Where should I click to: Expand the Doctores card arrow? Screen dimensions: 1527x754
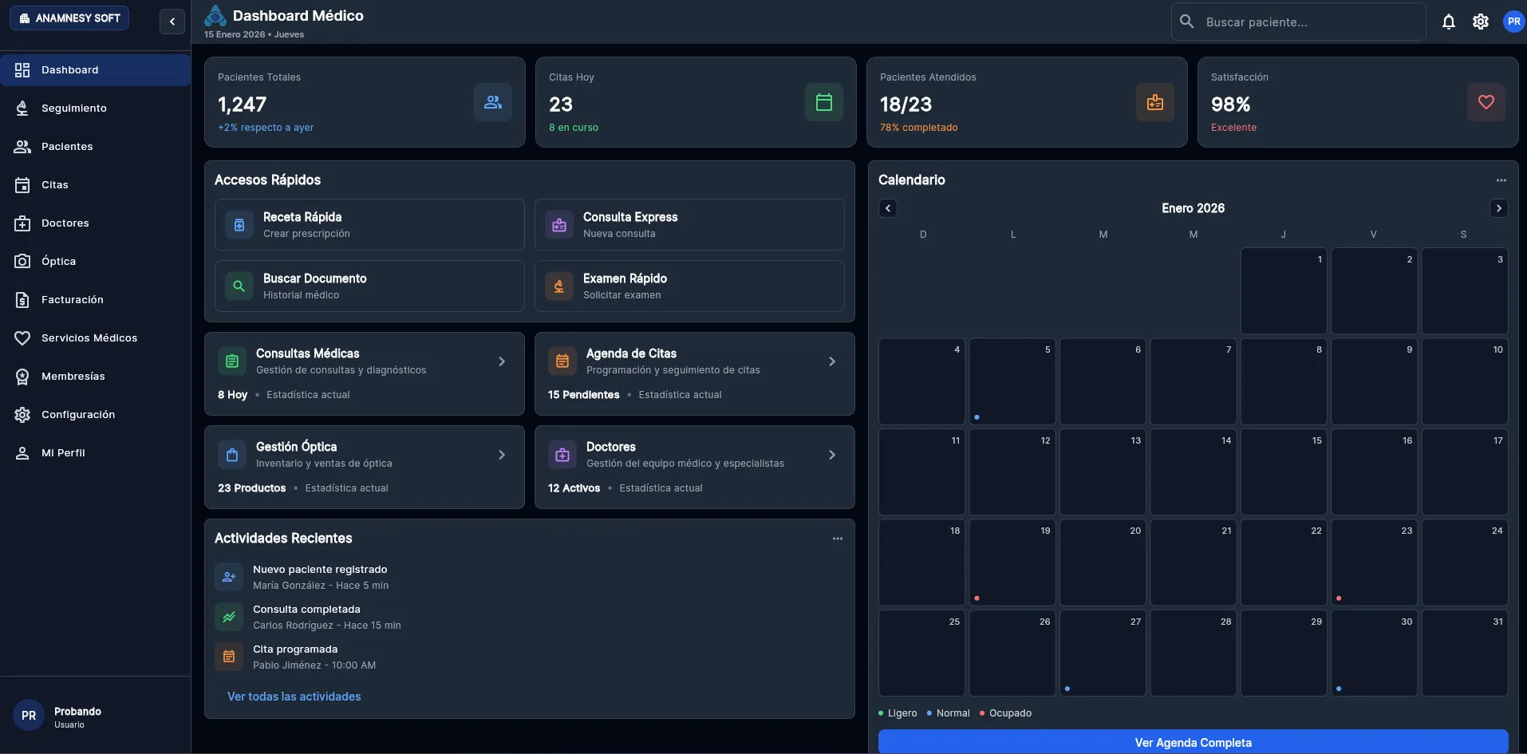click(x=832, y=455)
